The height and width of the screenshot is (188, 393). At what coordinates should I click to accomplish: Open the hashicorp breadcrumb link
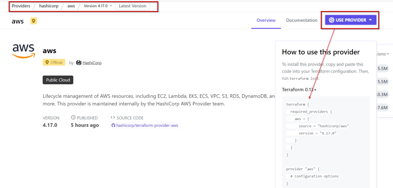click(x=49, y=6)
